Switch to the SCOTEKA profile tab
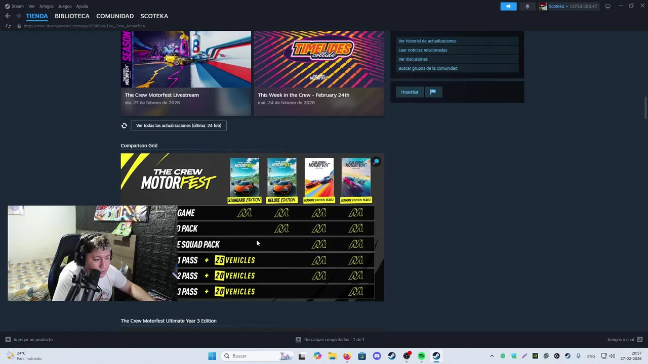Viewport: 648px width, 364px height. click(x=154, y=16)
